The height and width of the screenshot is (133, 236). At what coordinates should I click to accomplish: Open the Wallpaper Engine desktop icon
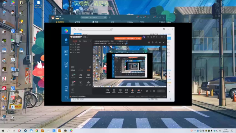click(x=13, y=109)
